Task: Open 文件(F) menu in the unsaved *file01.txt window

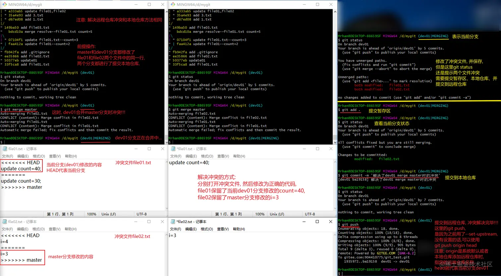Action: pos(176,156)
